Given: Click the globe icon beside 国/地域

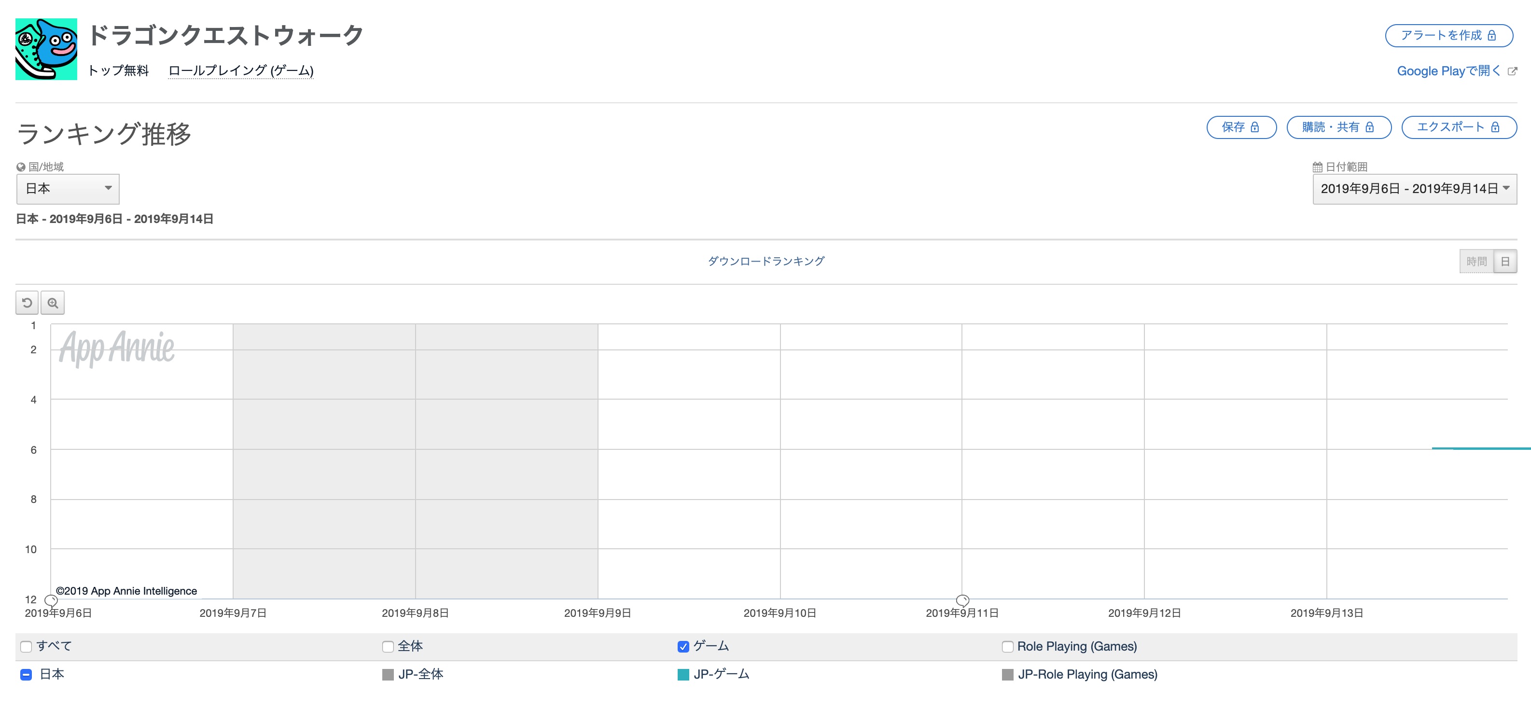Looking at the screenshot, I should pos(21,167).
